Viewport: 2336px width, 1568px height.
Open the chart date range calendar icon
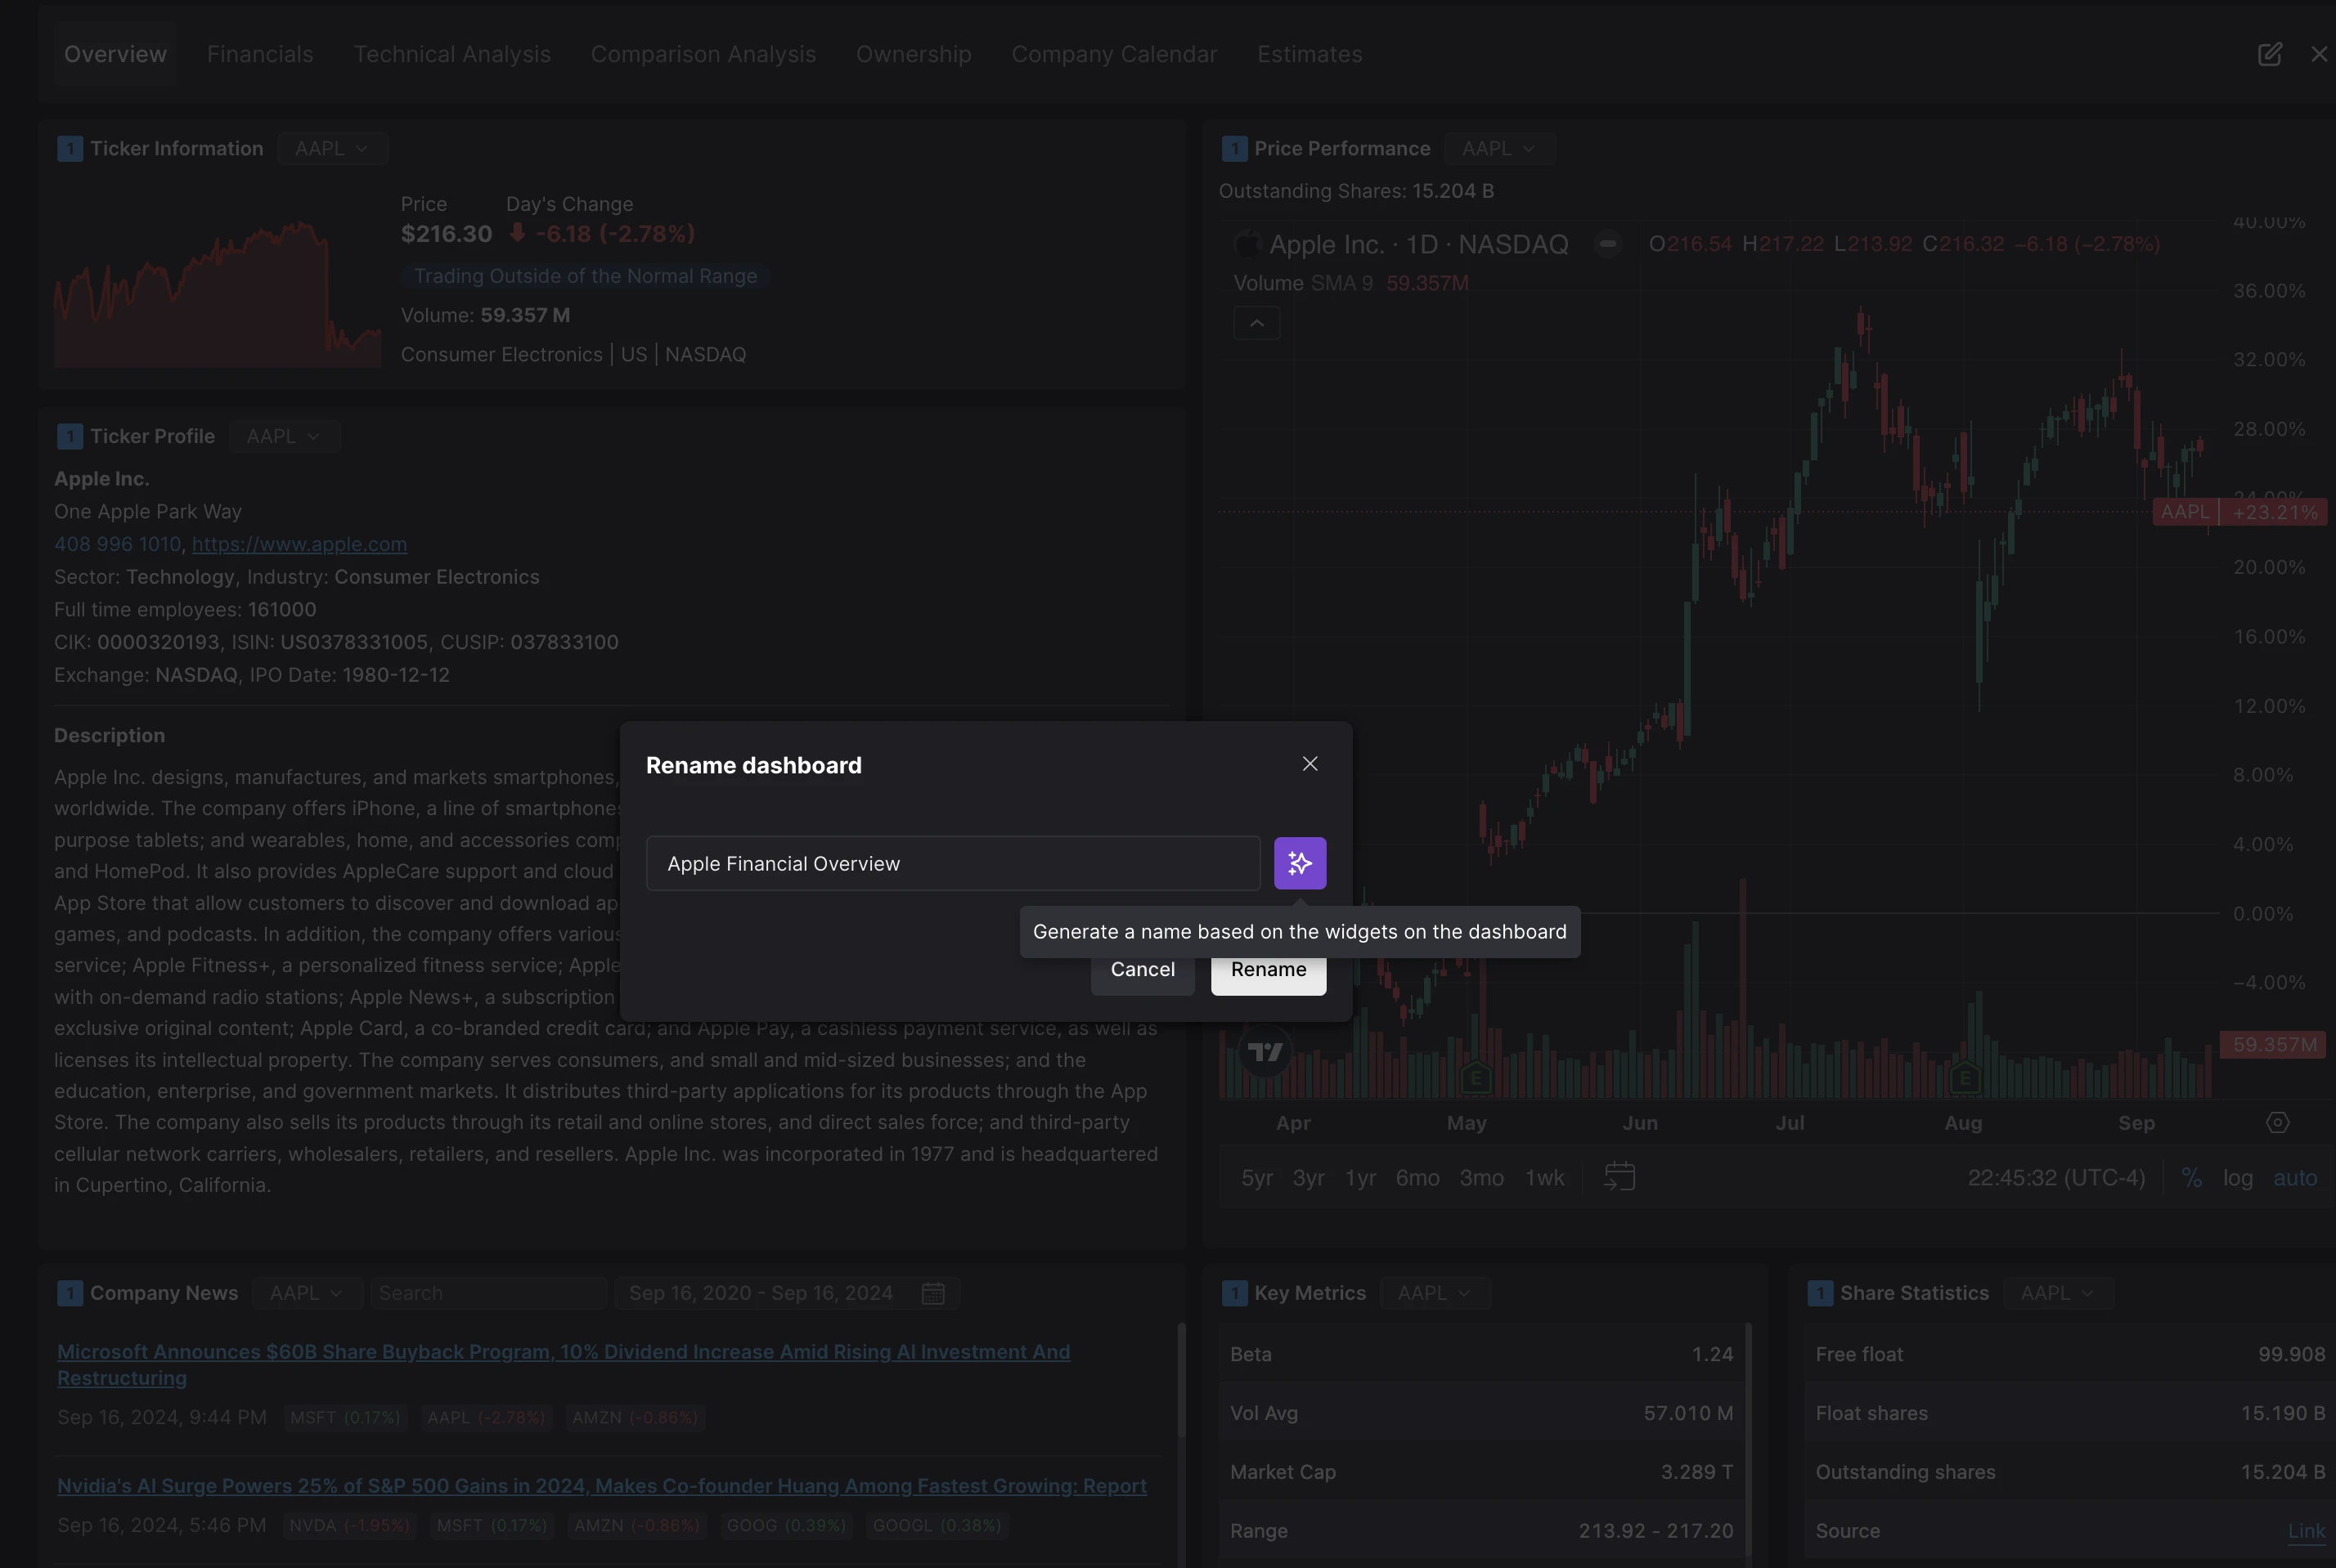1619,1177
